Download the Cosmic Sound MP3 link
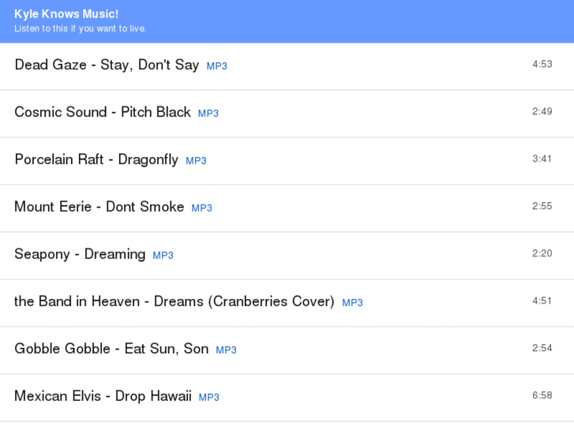The height and width of the screenshot is (430, 574). tap(208, 114)
